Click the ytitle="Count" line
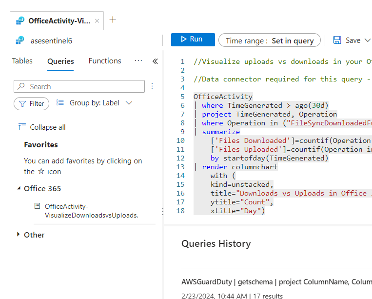This screenshot has width=372, height=299. point(242,202)
